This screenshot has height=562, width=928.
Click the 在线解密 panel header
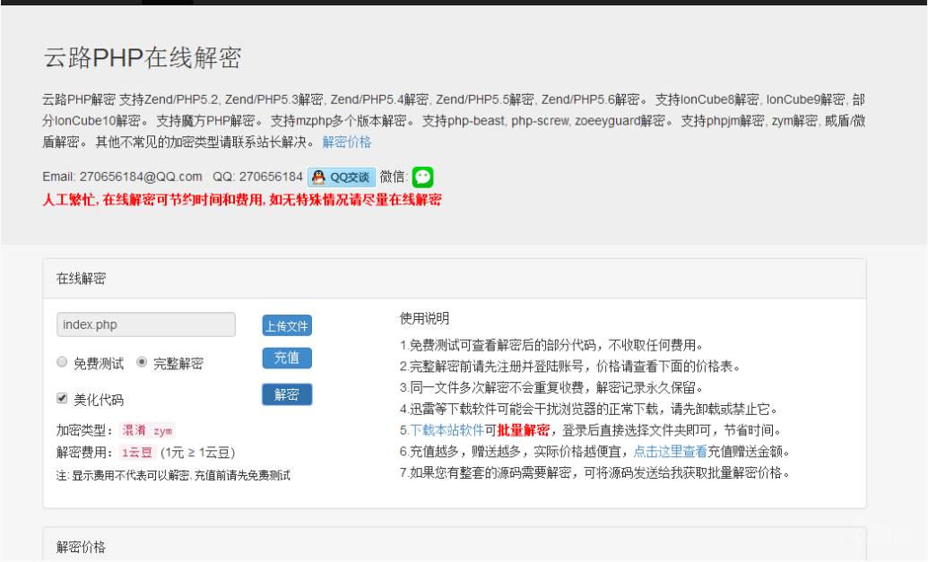(455, 279)
